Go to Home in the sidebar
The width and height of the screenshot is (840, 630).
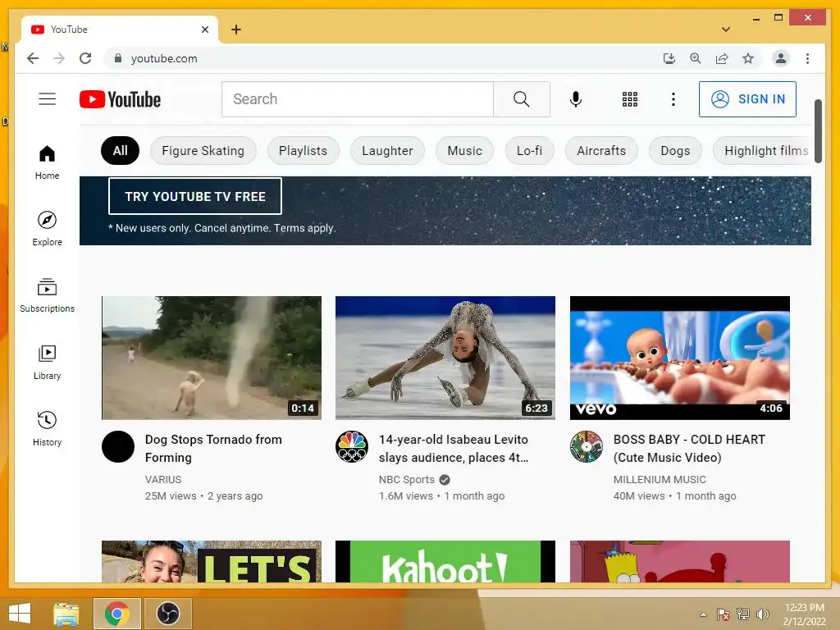pos(47,162)
